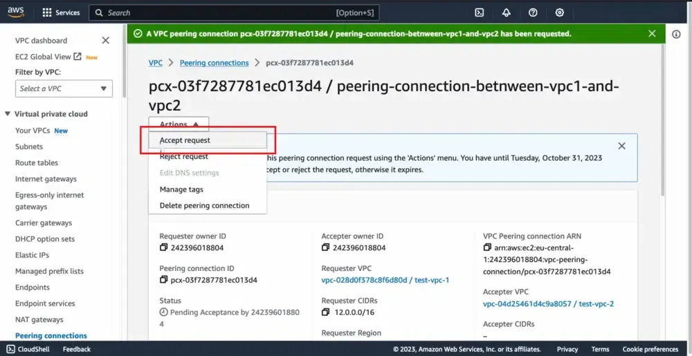
Task: Open the notifications bell
Action: pos(507,12)
